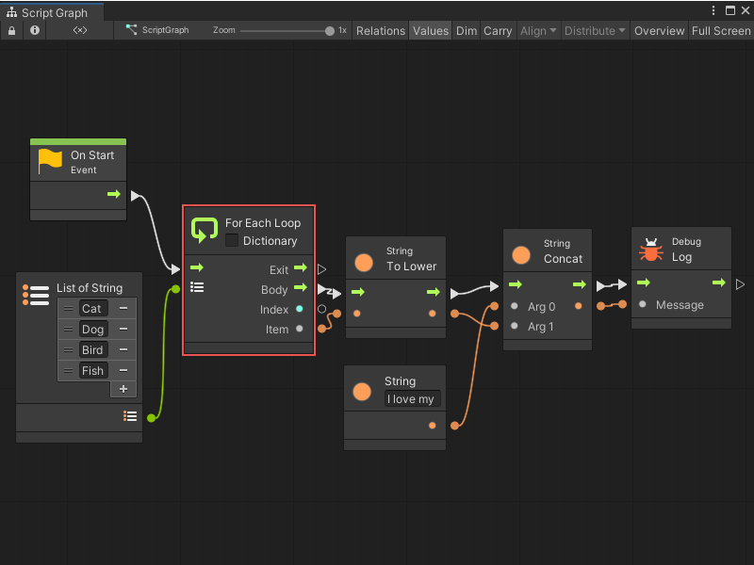Click the bug icon on the Debug Log node
The image size is (754, 565).
coord(650,249)
